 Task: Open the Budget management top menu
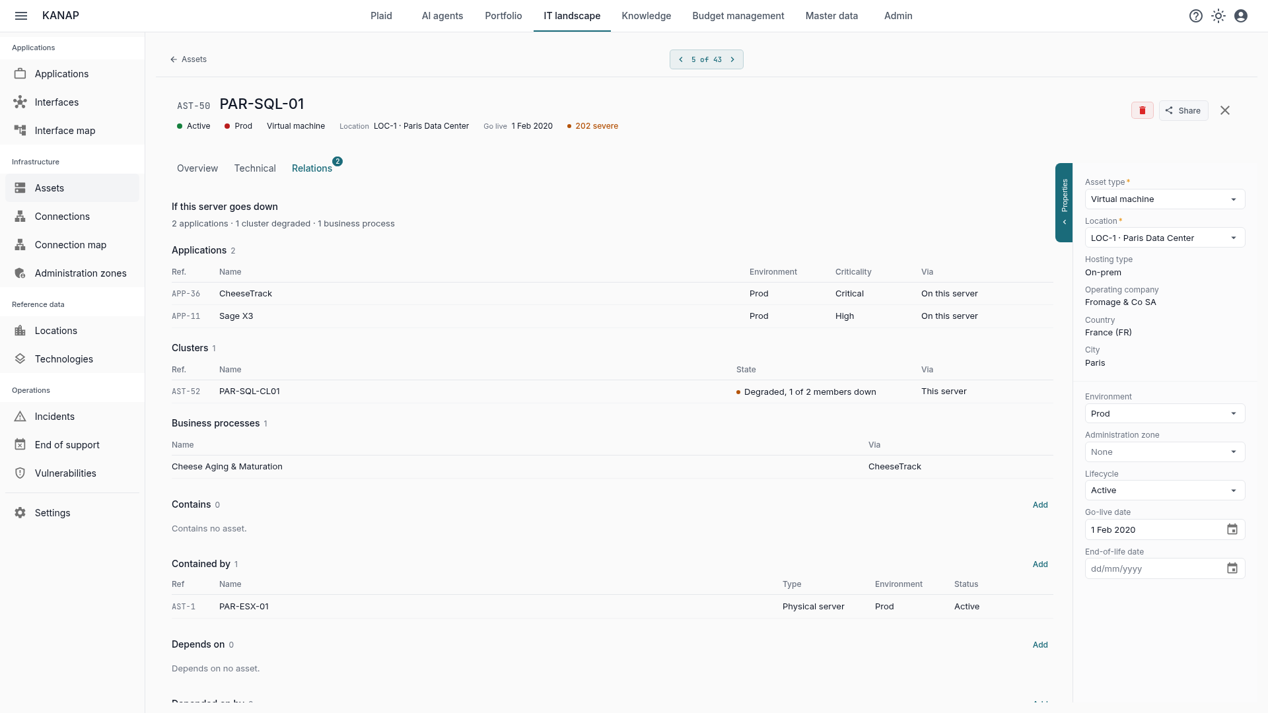(x=738, y=16)
